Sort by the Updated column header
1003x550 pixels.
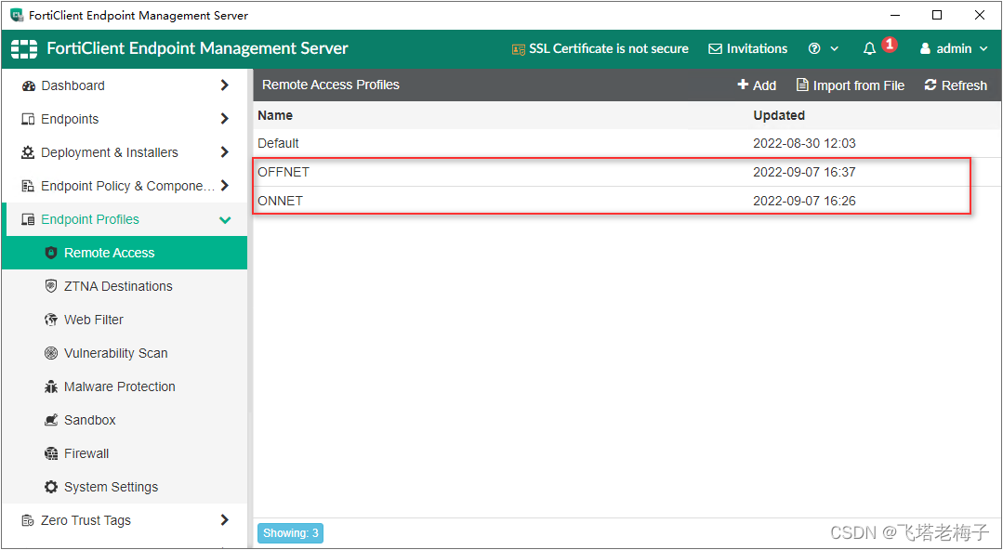778,116
